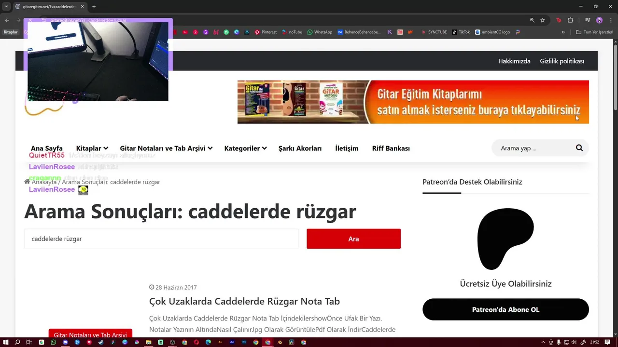Click the browser back arrow

pyautogui.click(x=7, y=20)
